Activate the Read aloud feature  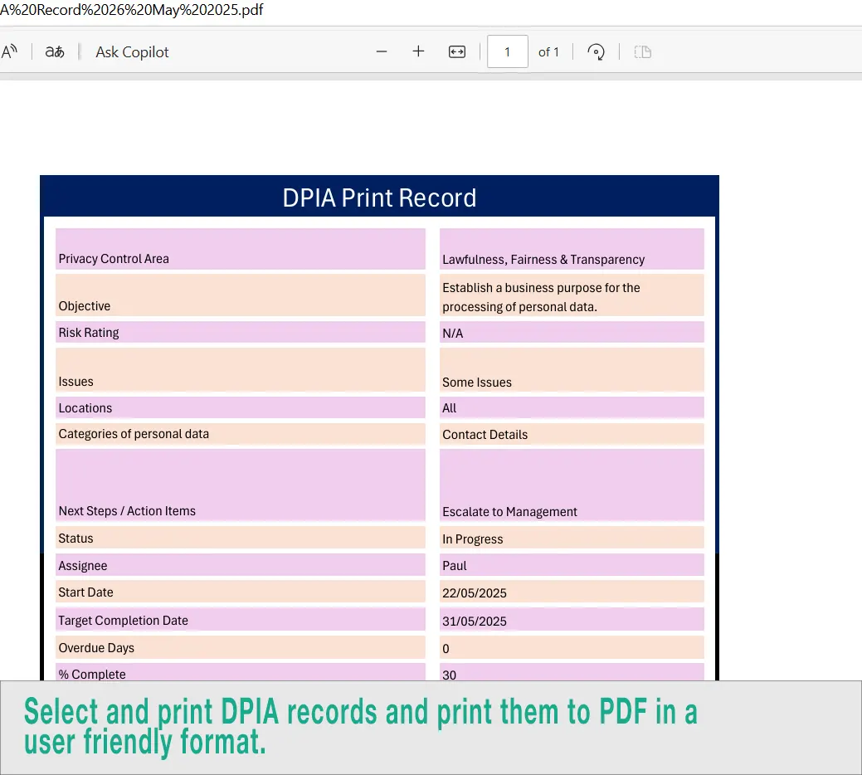[11, 51]
